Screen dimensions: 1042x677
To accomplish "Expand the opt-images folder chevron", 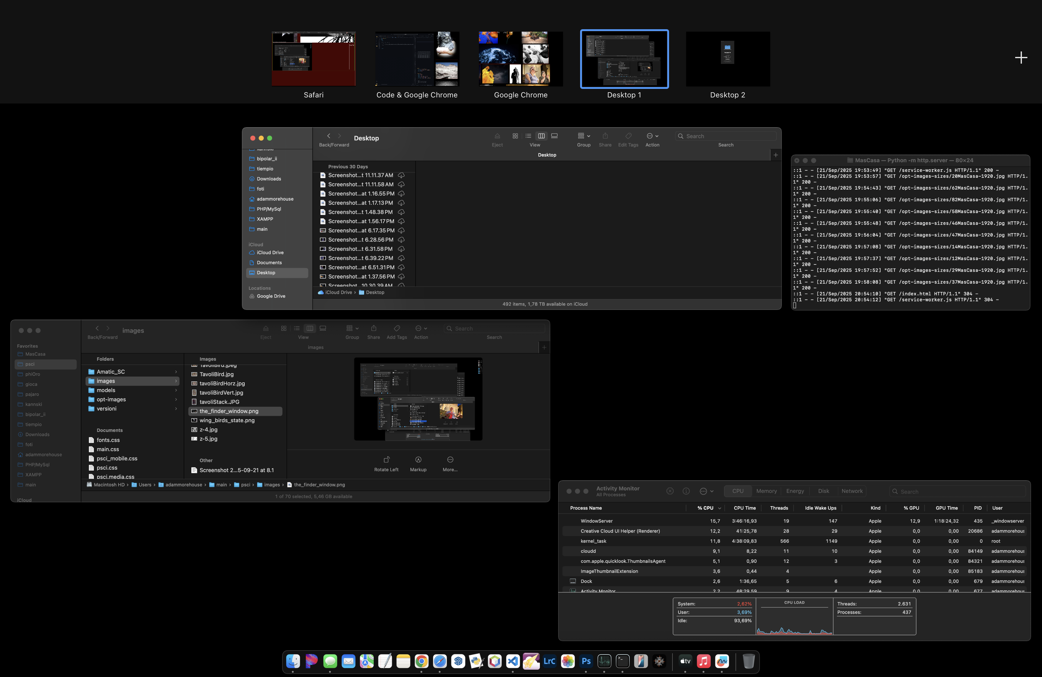I will click(176, 400).
